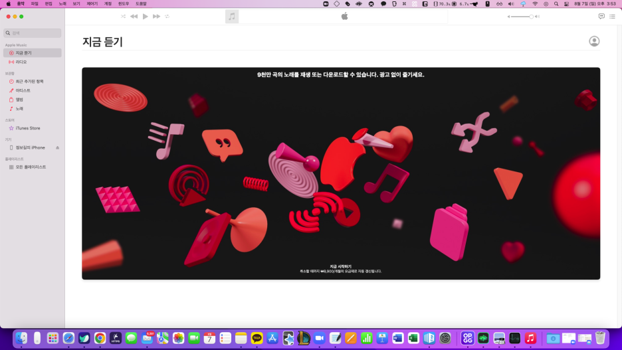Open FaceTime from the Dock
622x350 pixels.
[x=194, y=338]
